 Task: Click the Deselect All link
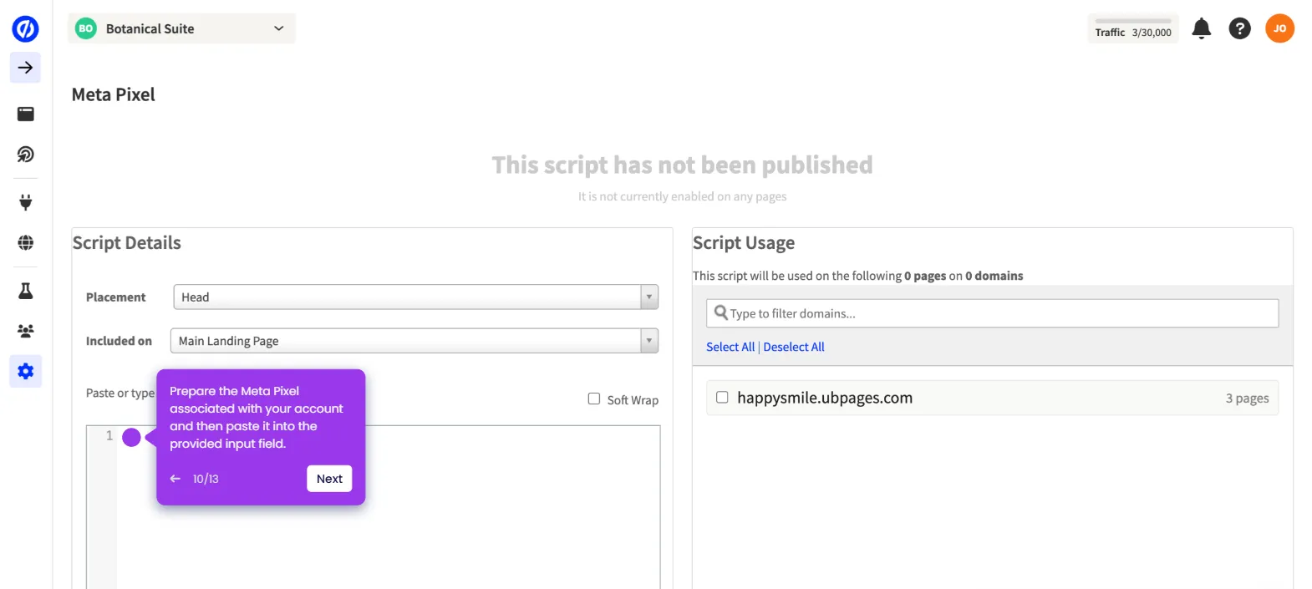[x=794, y=347]
